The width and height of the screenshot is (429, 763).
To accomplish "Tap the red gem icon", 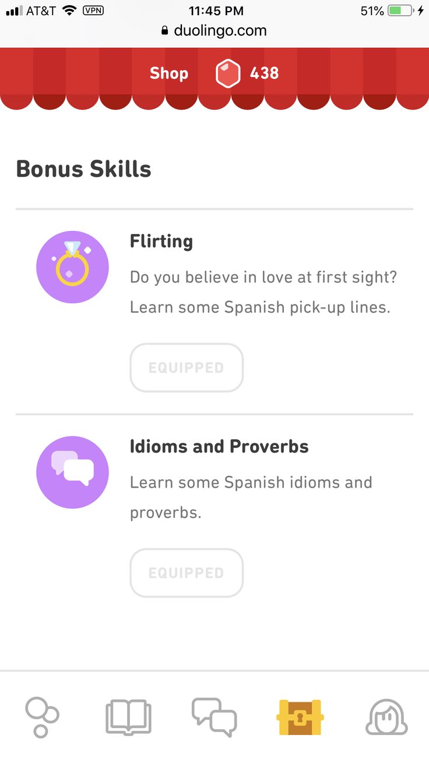I will coord(228,74).
